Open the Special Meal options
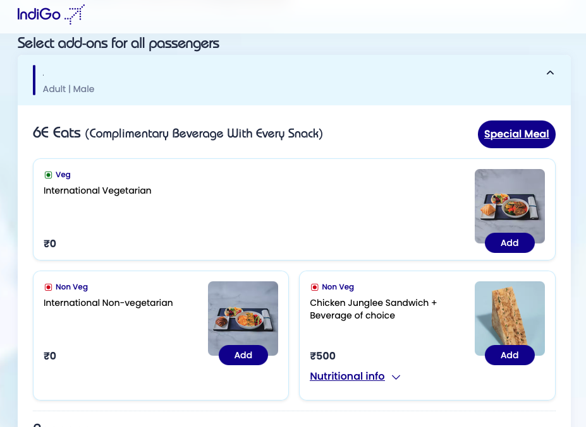The height and width of the screenshot is (427, 586). pyautogui.click(x=516, y=134)
